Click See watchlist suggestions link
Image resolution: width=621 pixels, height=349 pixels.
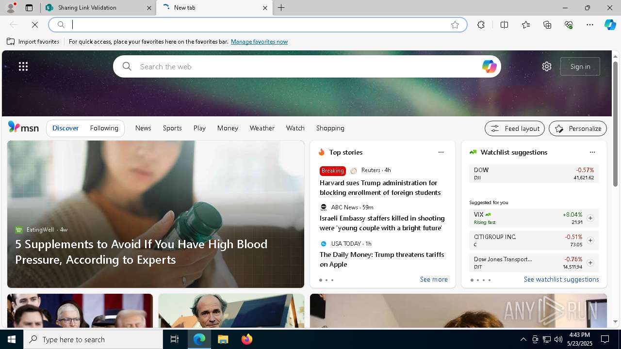[x=561, y=279]
